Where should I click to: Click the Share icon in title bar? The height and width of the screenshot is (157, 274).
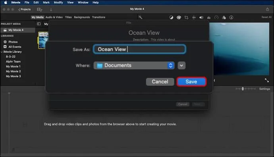267,9
